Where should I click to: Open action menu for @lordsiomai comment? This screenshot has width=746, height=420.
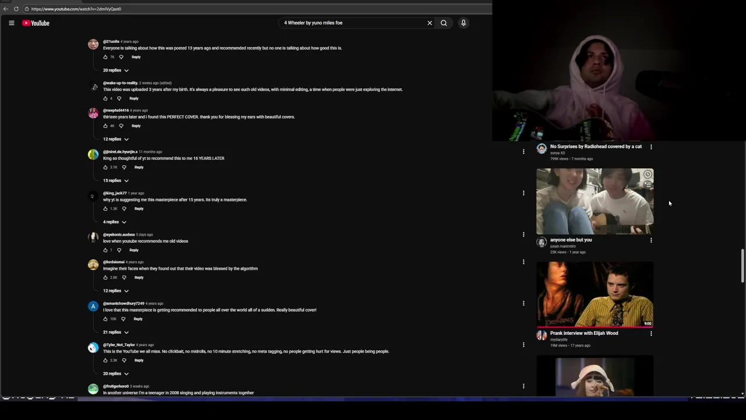[x=523, y=262]
